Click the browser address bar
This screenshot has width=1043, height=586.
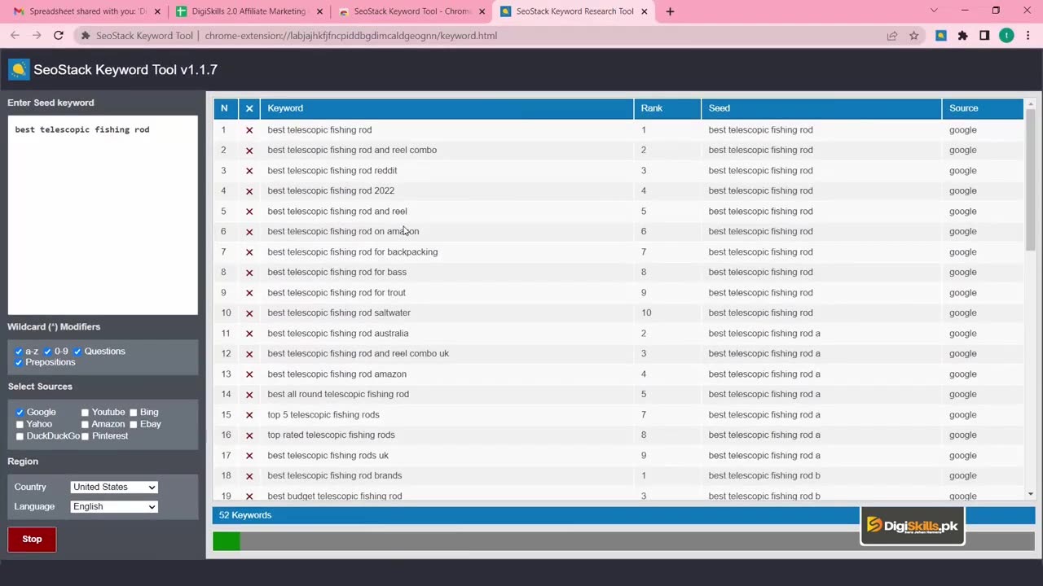(x=481, y=36)
